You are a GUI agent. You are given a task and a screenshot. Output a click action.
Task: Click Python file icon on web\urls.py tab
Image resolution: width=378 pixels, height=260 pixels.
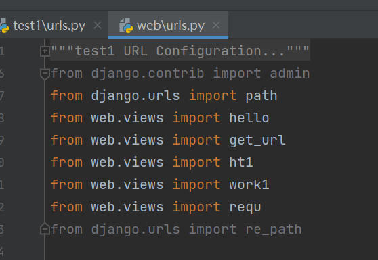pyautogui.click(x=126, y=26)
